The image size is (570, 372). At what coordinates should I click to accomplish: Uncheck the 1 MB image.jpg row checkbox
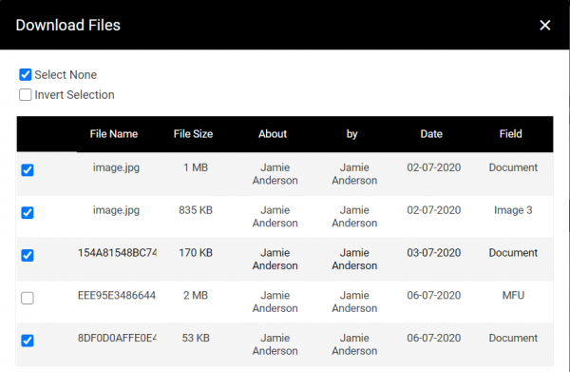click(x=28, y=170)
